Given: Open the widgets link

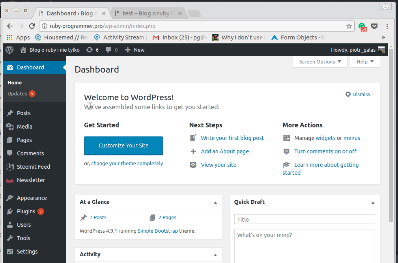Looking at the screenshot, I should point(325,138).
